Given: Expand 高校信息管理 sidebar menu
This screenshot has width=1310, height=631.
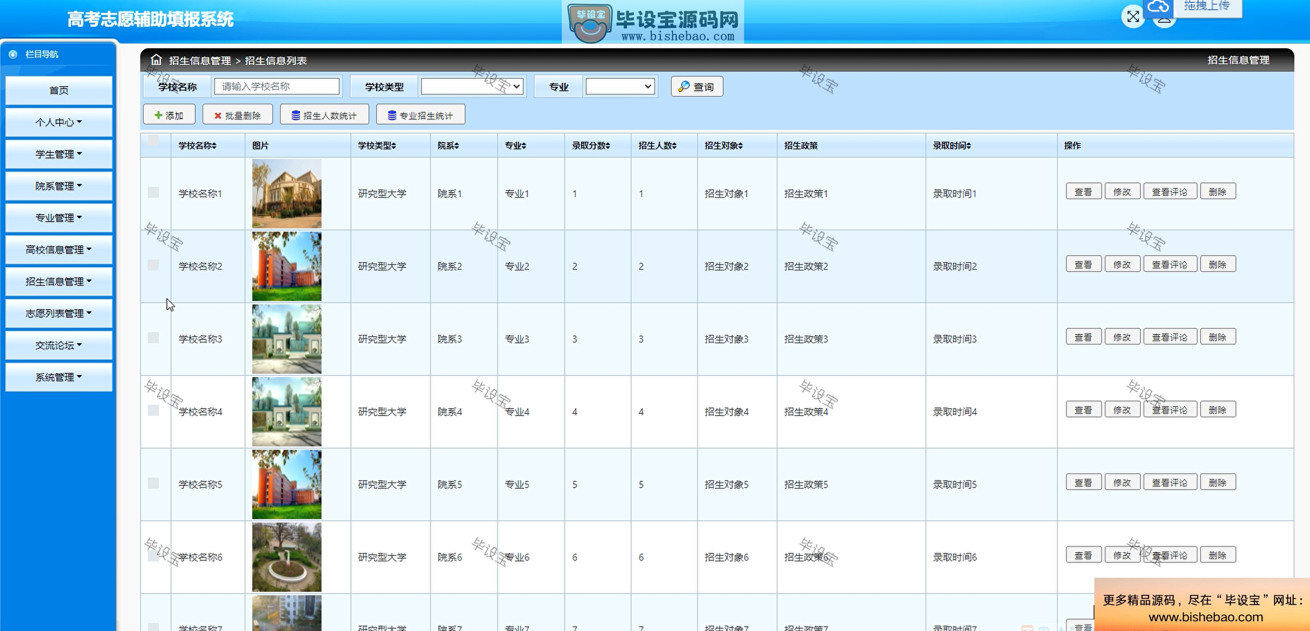Looking at the screenshot, I should click(58, 250).
